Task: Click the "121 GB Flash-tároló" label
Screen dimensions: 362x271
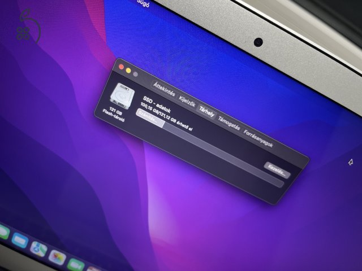Action: pos(114,115)
